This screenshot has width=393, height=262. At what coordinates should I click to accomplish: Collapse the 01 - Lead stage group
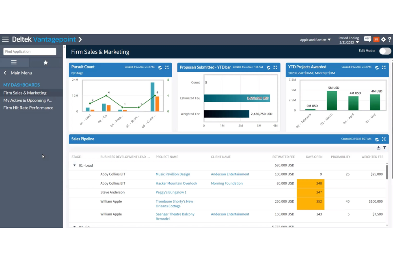pos(75,165)
